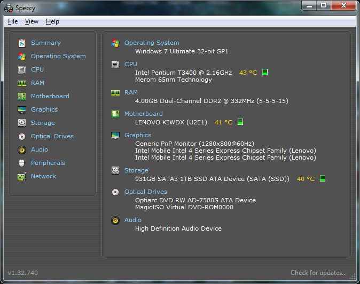Click the Speccy app icon in title bar

click(9, 8)
